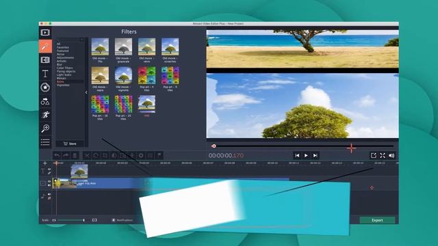438x246 pixels.
Task: Click the volume speaker icon
Action: point(391,155)
